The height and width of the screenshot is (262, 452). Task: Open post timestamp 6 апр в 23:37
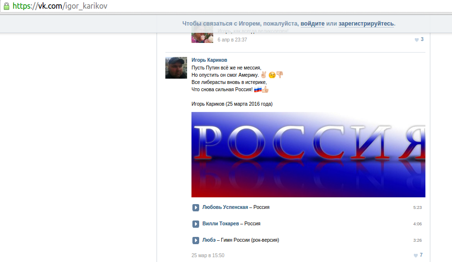[x=232, y=40]
